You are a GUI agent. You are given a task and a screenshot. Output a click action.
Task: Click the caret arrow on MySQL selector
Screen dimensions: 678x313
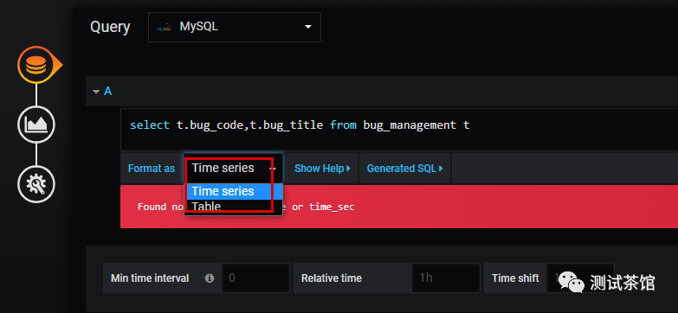(x=308, y=27)
